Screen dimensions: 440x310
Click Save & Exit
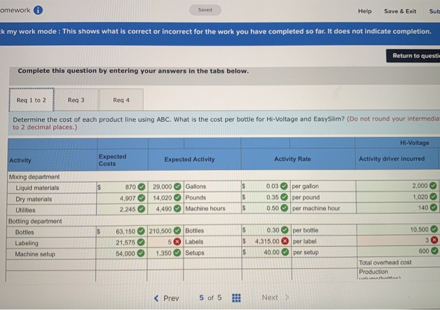coord(400,11)
